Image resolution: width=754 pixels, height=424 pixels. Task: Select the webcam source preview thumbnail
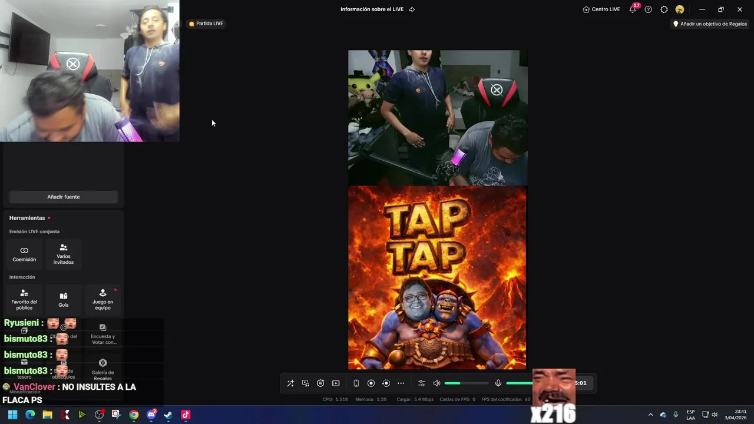point(90,71)
